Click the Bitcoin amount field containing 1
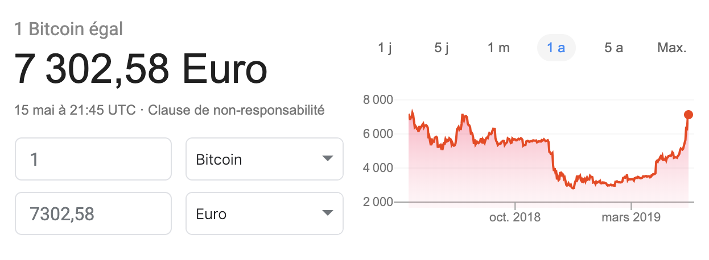Screen dimensions: 709x260 (93, 159)
